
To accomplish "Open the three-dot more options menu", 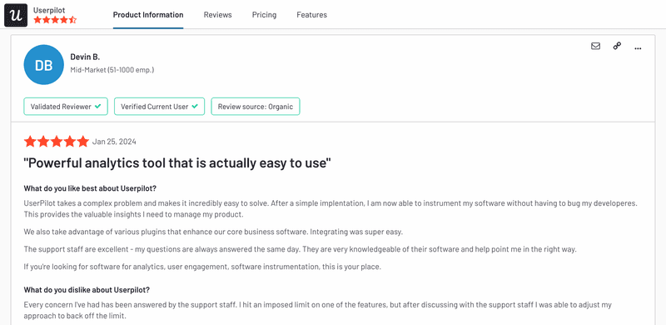I will coord(638,48).
